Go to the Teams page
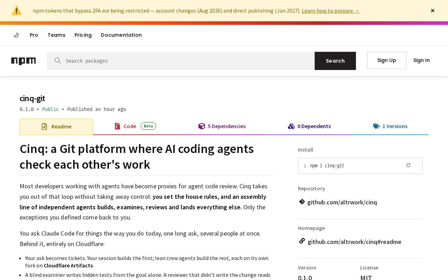This screenshot has height=280, width=448. pos(56,35)
